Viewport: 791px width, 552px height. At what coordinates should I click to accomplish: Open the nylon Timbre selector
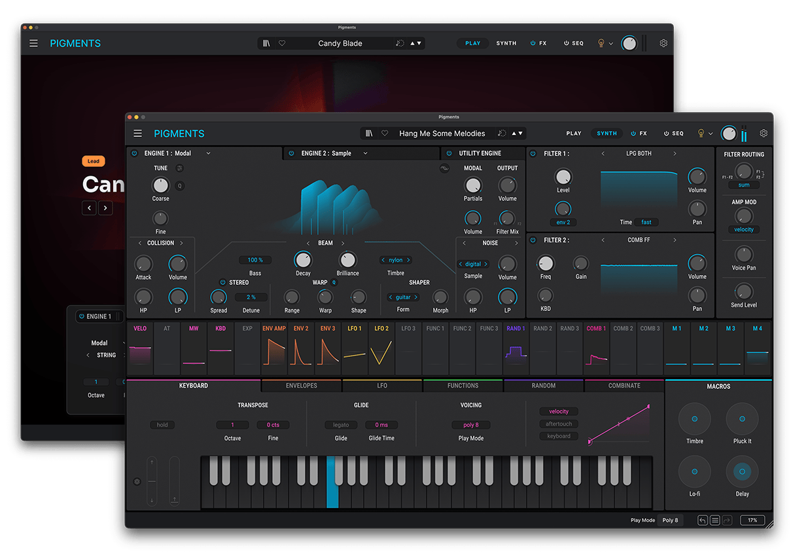coord(396,260)
